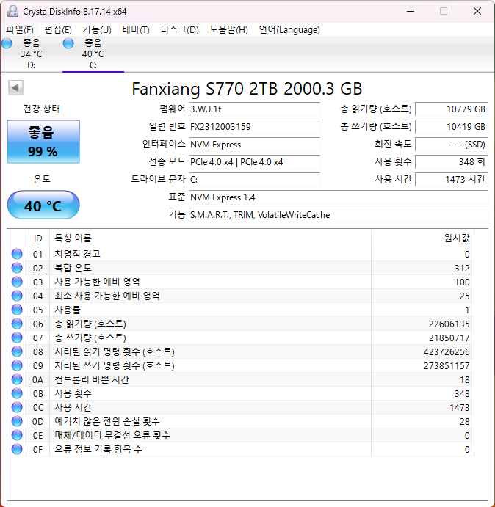Click total host reads value 10779 GB
The height and width of the screenshot is (507, 495).
451,109
